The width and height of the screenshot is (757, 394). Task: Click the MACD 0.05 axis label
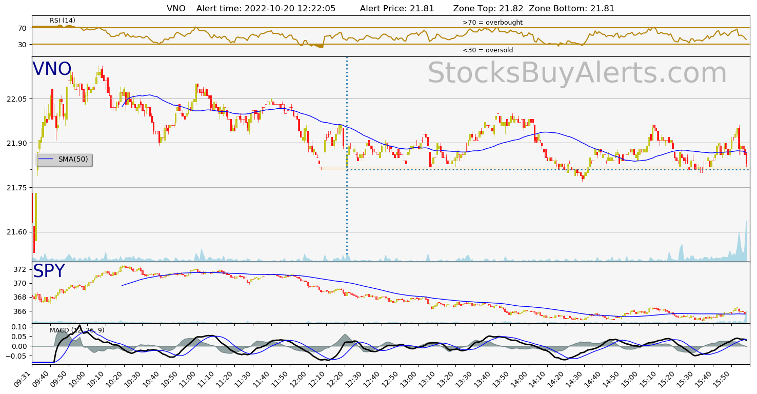19,337
